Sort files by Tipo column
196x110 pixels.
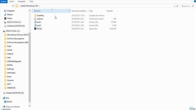pos(97,11)
